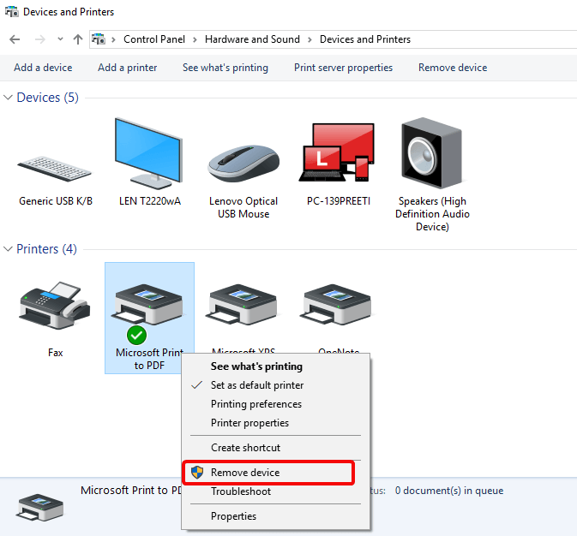Click the printer icon in details pane
Screen dimensions: 577x536
click(x=39, y=508)
